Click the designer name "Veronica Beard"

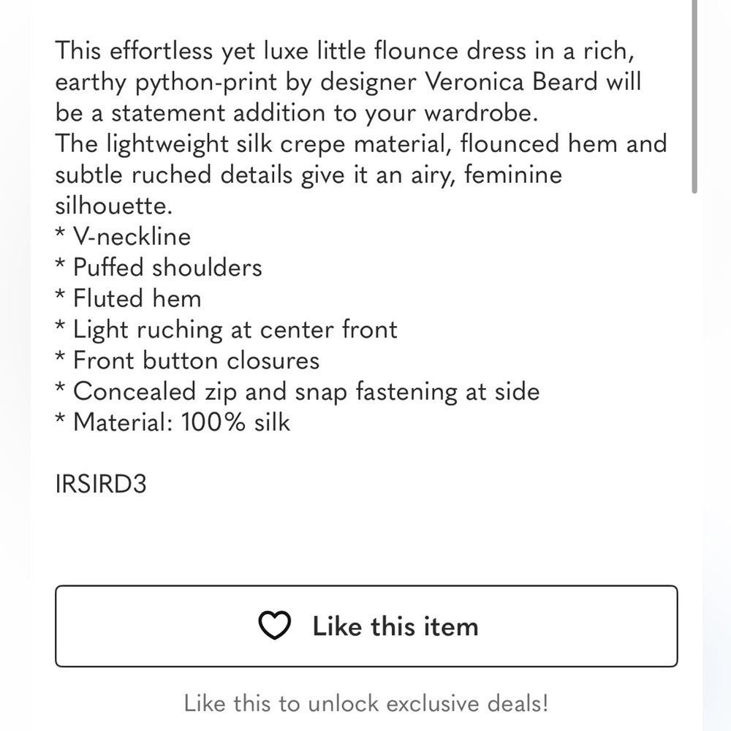coord(512,82)
